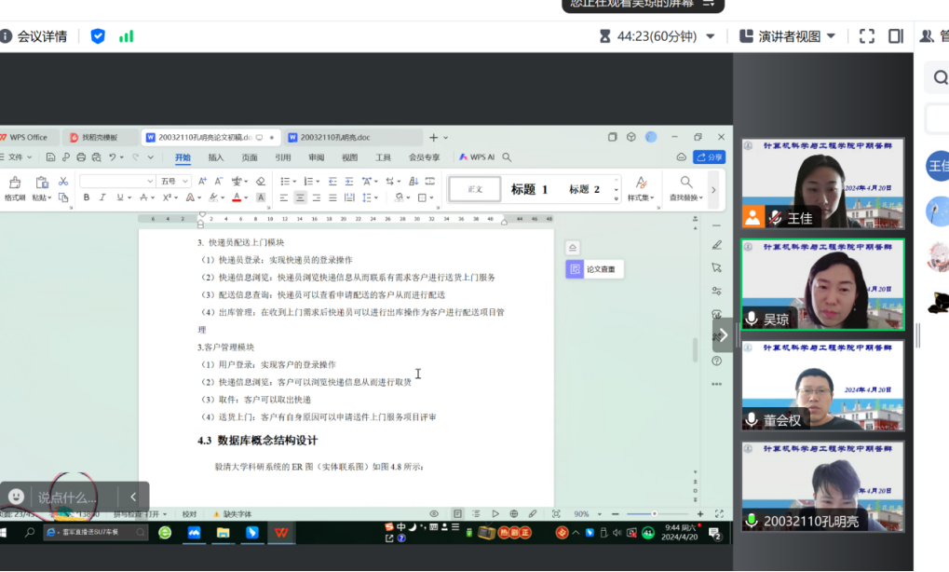Click the green network signal icon

[126, 36]
